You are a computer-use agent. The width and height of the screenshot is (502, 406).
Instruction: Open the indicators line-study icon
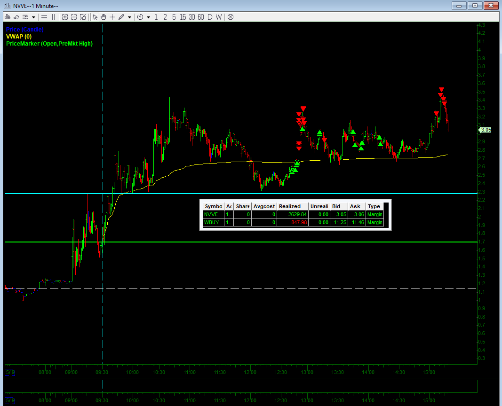pyautogui.click(x=16, y=17)
